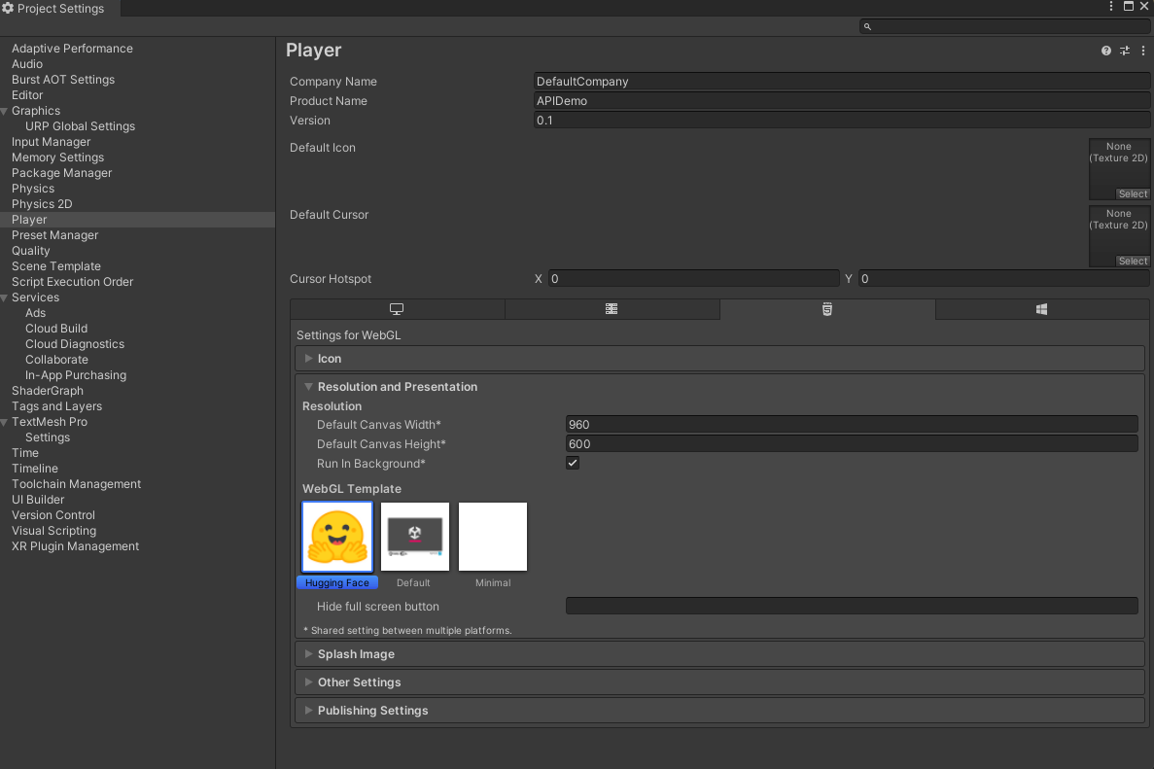Expand the Splash Image section
Screen dimensions: 1154x769
pyautogui.click(x=356, y=654)
